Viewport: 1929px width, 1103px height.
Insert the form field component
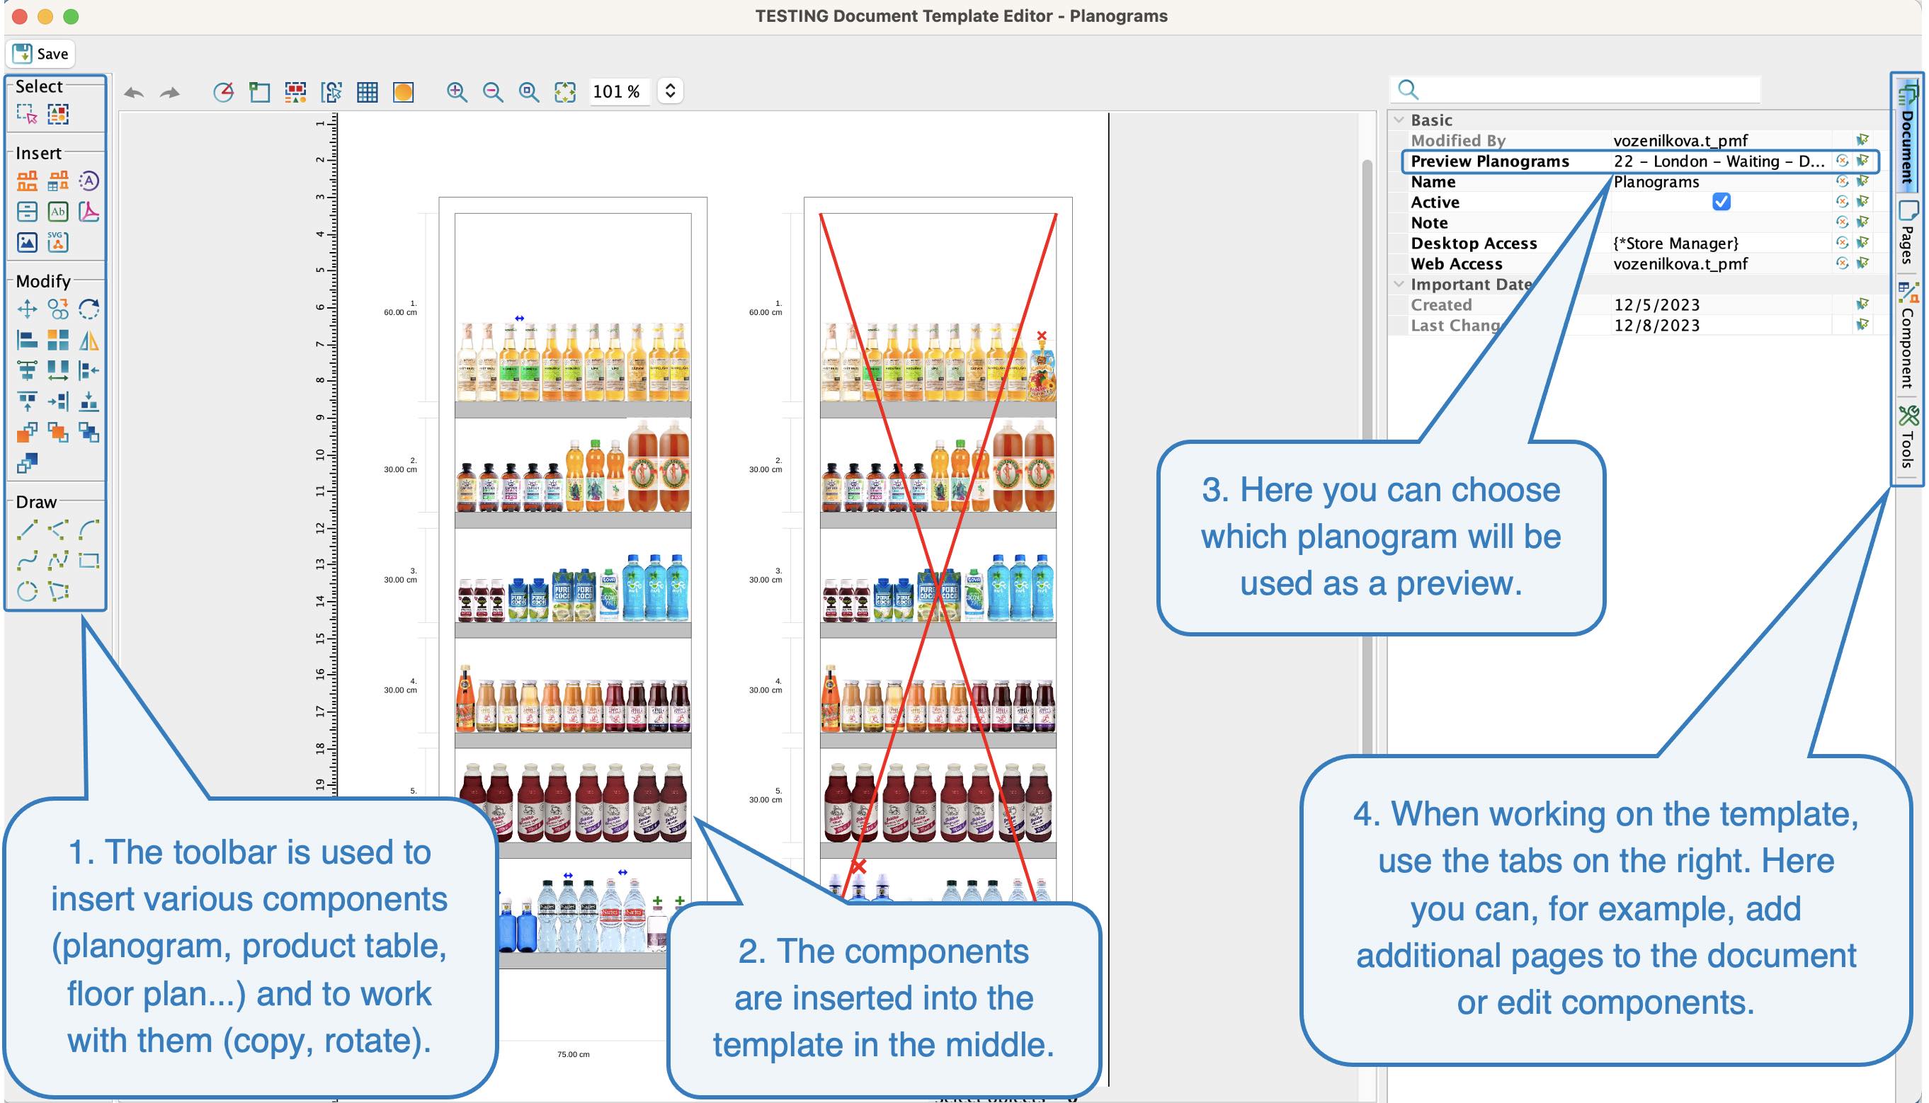[x=28, y=212]
